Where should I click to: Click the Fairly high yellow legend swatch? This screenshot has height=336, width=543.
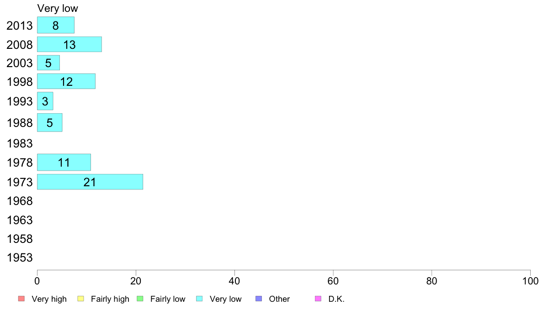(x=81, y=299)
